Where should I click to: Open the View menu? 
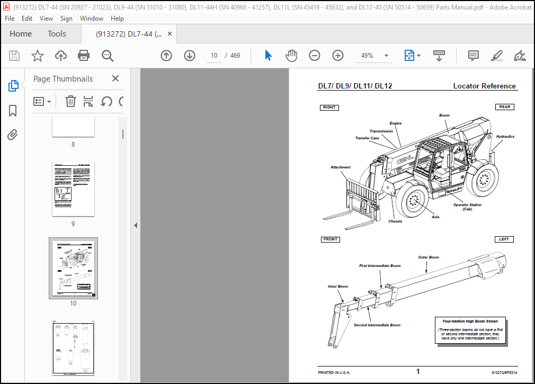click(46, 19)
